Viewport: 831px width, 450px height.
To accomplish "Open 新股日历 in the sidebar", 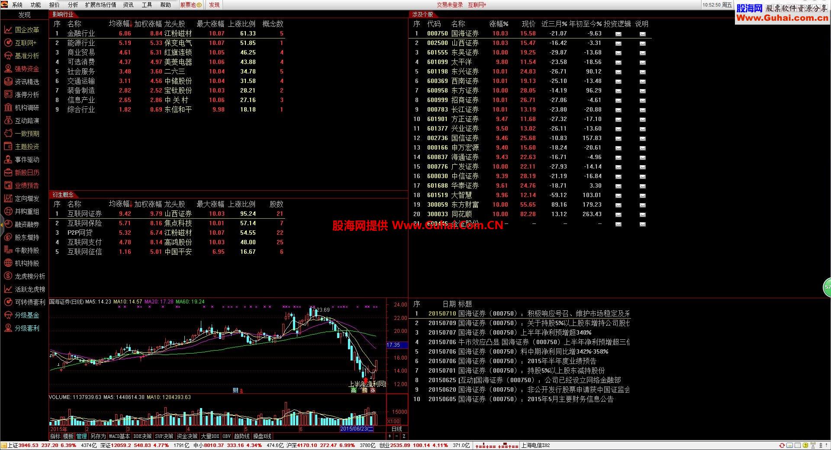I will (x=22, y=172).
